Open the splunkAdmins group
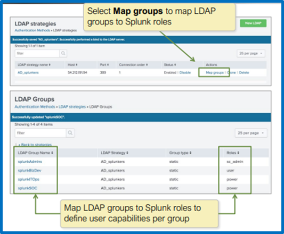The image size is (284, 234). 30,162
